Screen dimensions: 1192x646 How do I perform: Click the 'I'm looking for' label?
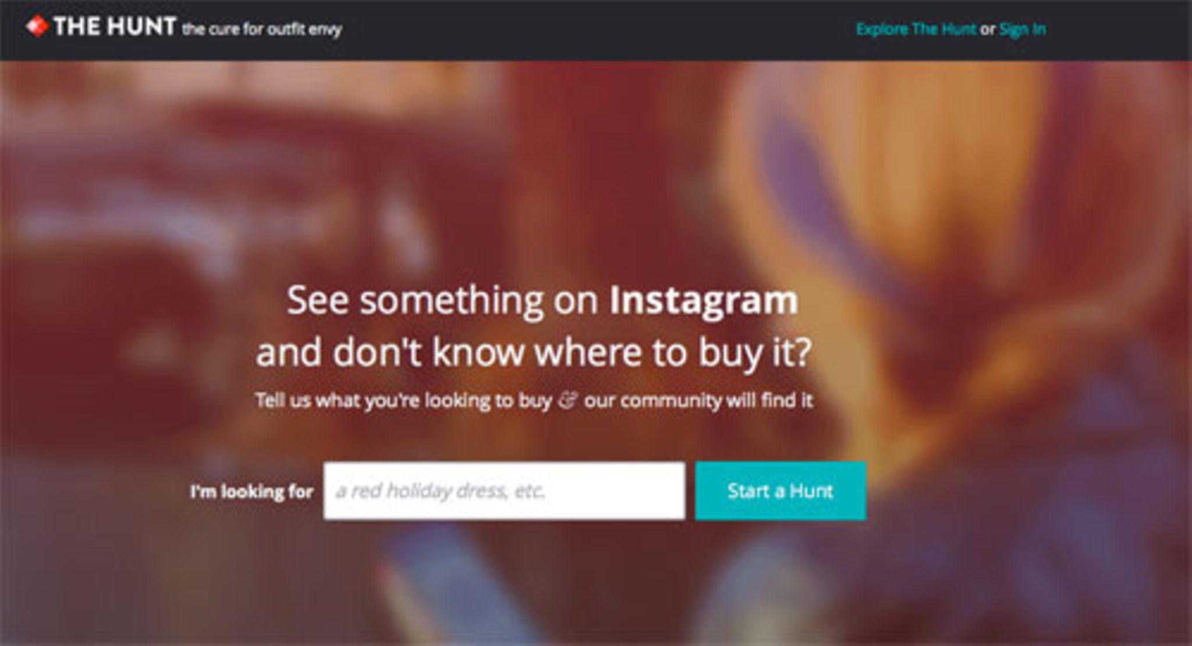coord(251,492)
